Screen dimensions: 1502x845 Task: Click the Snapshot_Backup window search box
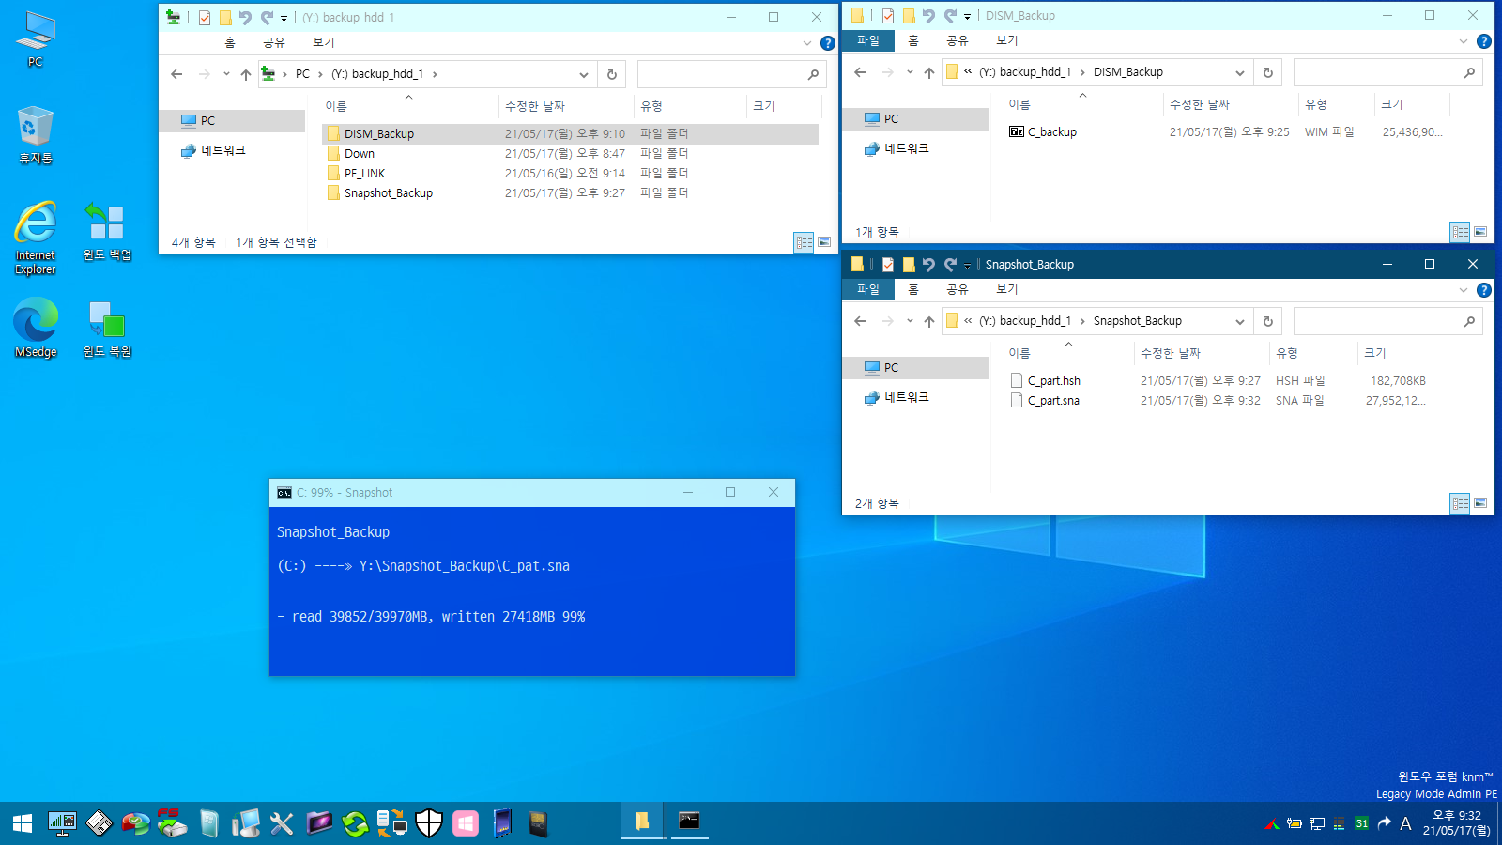click(1387, 321)
